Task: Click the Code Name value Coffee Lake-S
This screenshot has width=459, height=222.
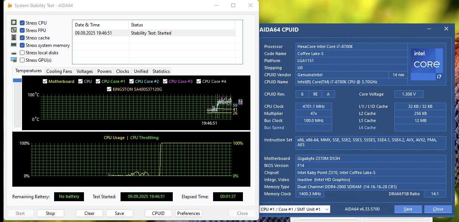Action: click(x=352, y=54)
